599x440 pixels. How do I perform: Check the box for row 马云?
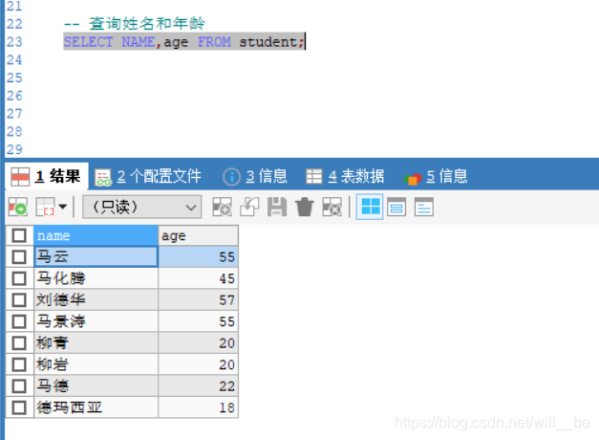coord(19,256)
